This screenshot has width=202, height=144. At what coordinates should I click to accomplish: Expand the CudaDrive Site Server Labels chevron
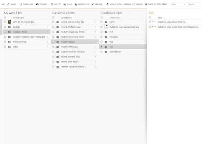[x=96, y=52]
